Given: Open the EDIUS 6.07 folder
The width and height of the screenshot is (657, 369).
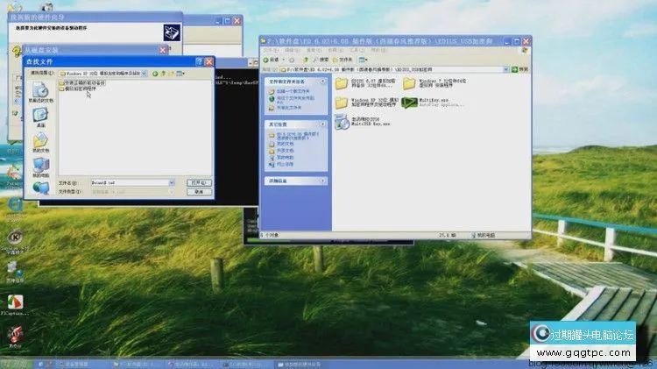Looking at the screenshot, I should pyautogui.click(x=342, y=84).
